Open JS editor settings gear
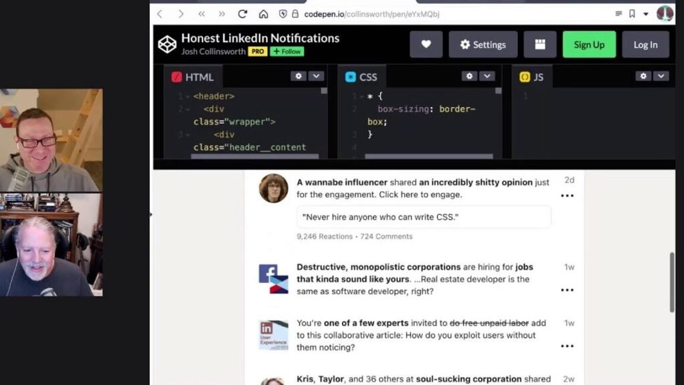 click(643, 76)
